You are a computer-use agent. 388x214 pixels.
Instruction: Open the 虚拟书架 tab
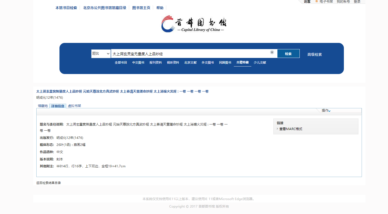(x=74, y=106)
